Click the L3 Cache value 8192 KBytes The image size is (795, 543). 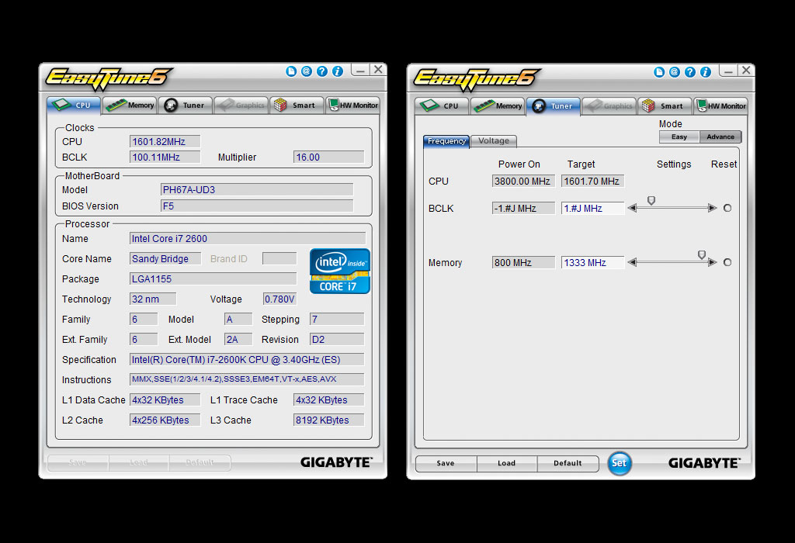tap(328, 420)
